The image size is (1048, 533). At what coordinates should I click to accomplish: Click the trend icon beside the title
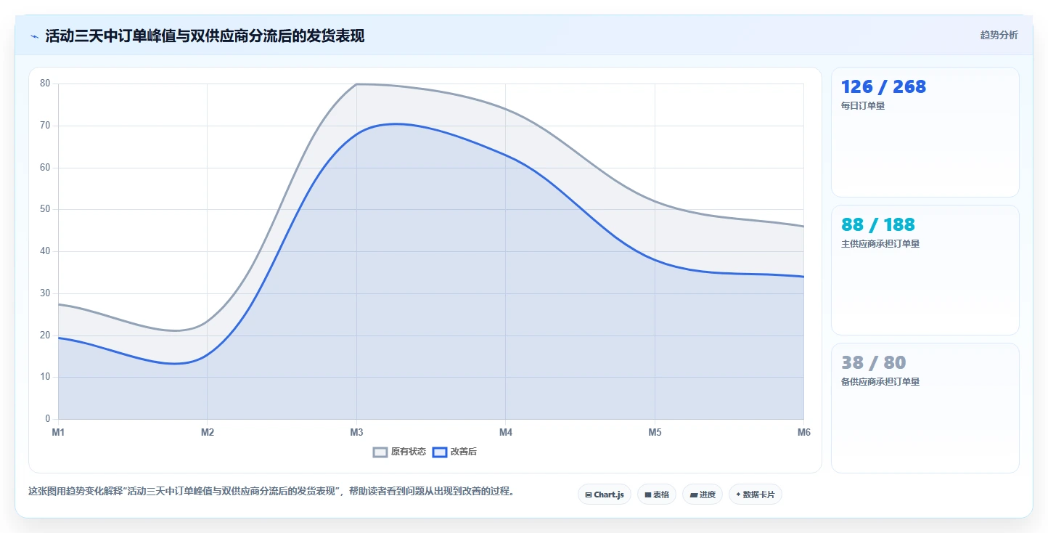coord(34,36)
